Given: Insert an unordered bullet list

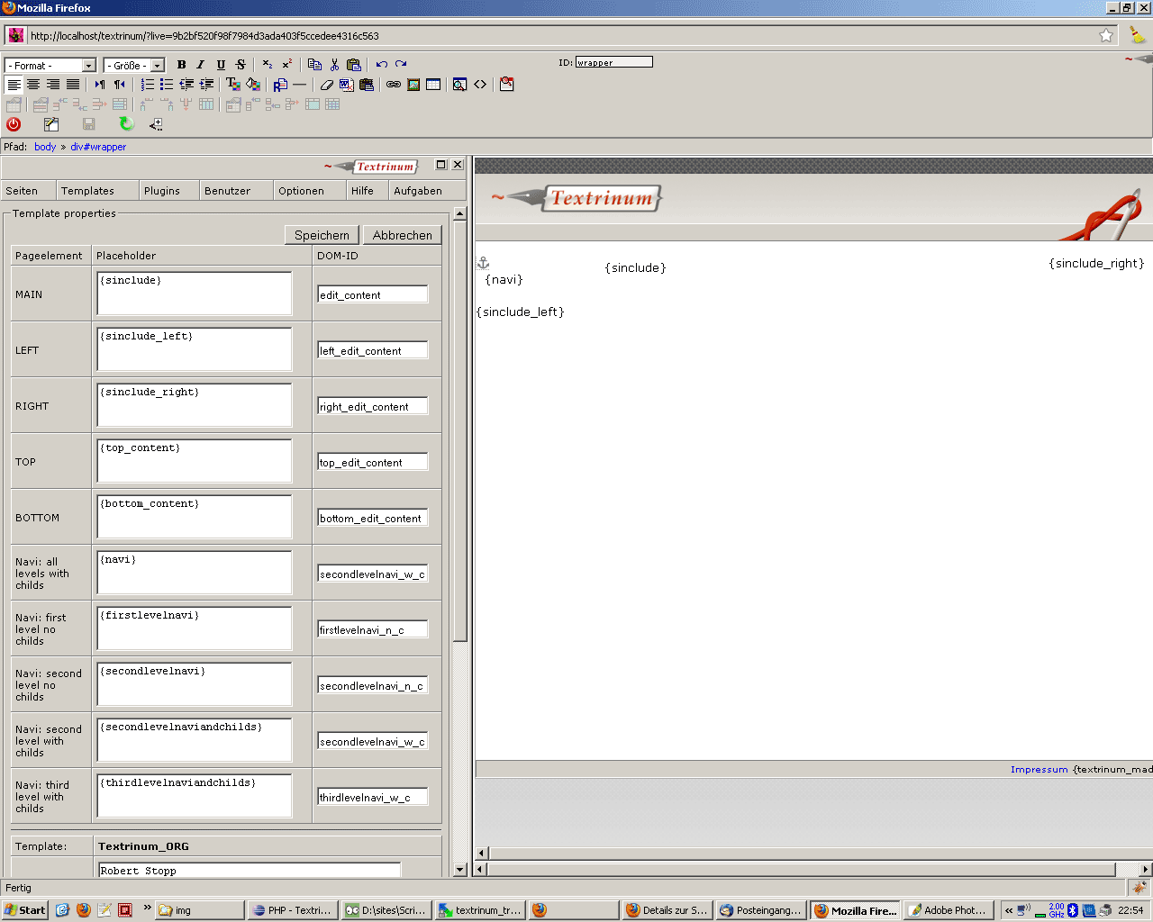Looking at the screenshot, I should tap(167, 85).
